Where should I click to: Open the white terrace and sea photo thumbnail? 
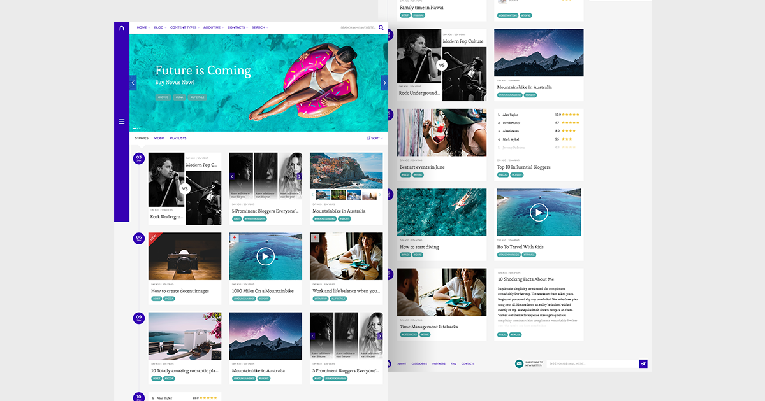185,336
